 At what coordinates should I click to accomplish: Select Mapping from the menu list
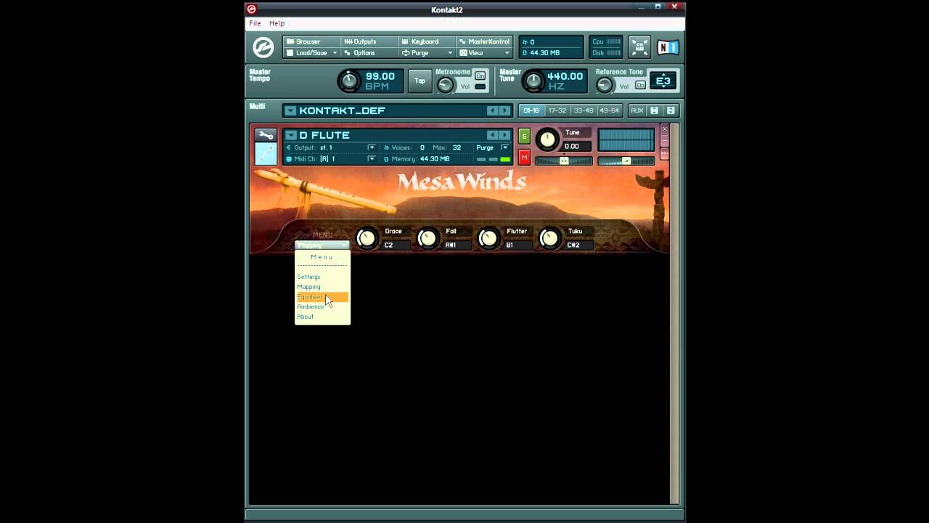tap(322, 287)
